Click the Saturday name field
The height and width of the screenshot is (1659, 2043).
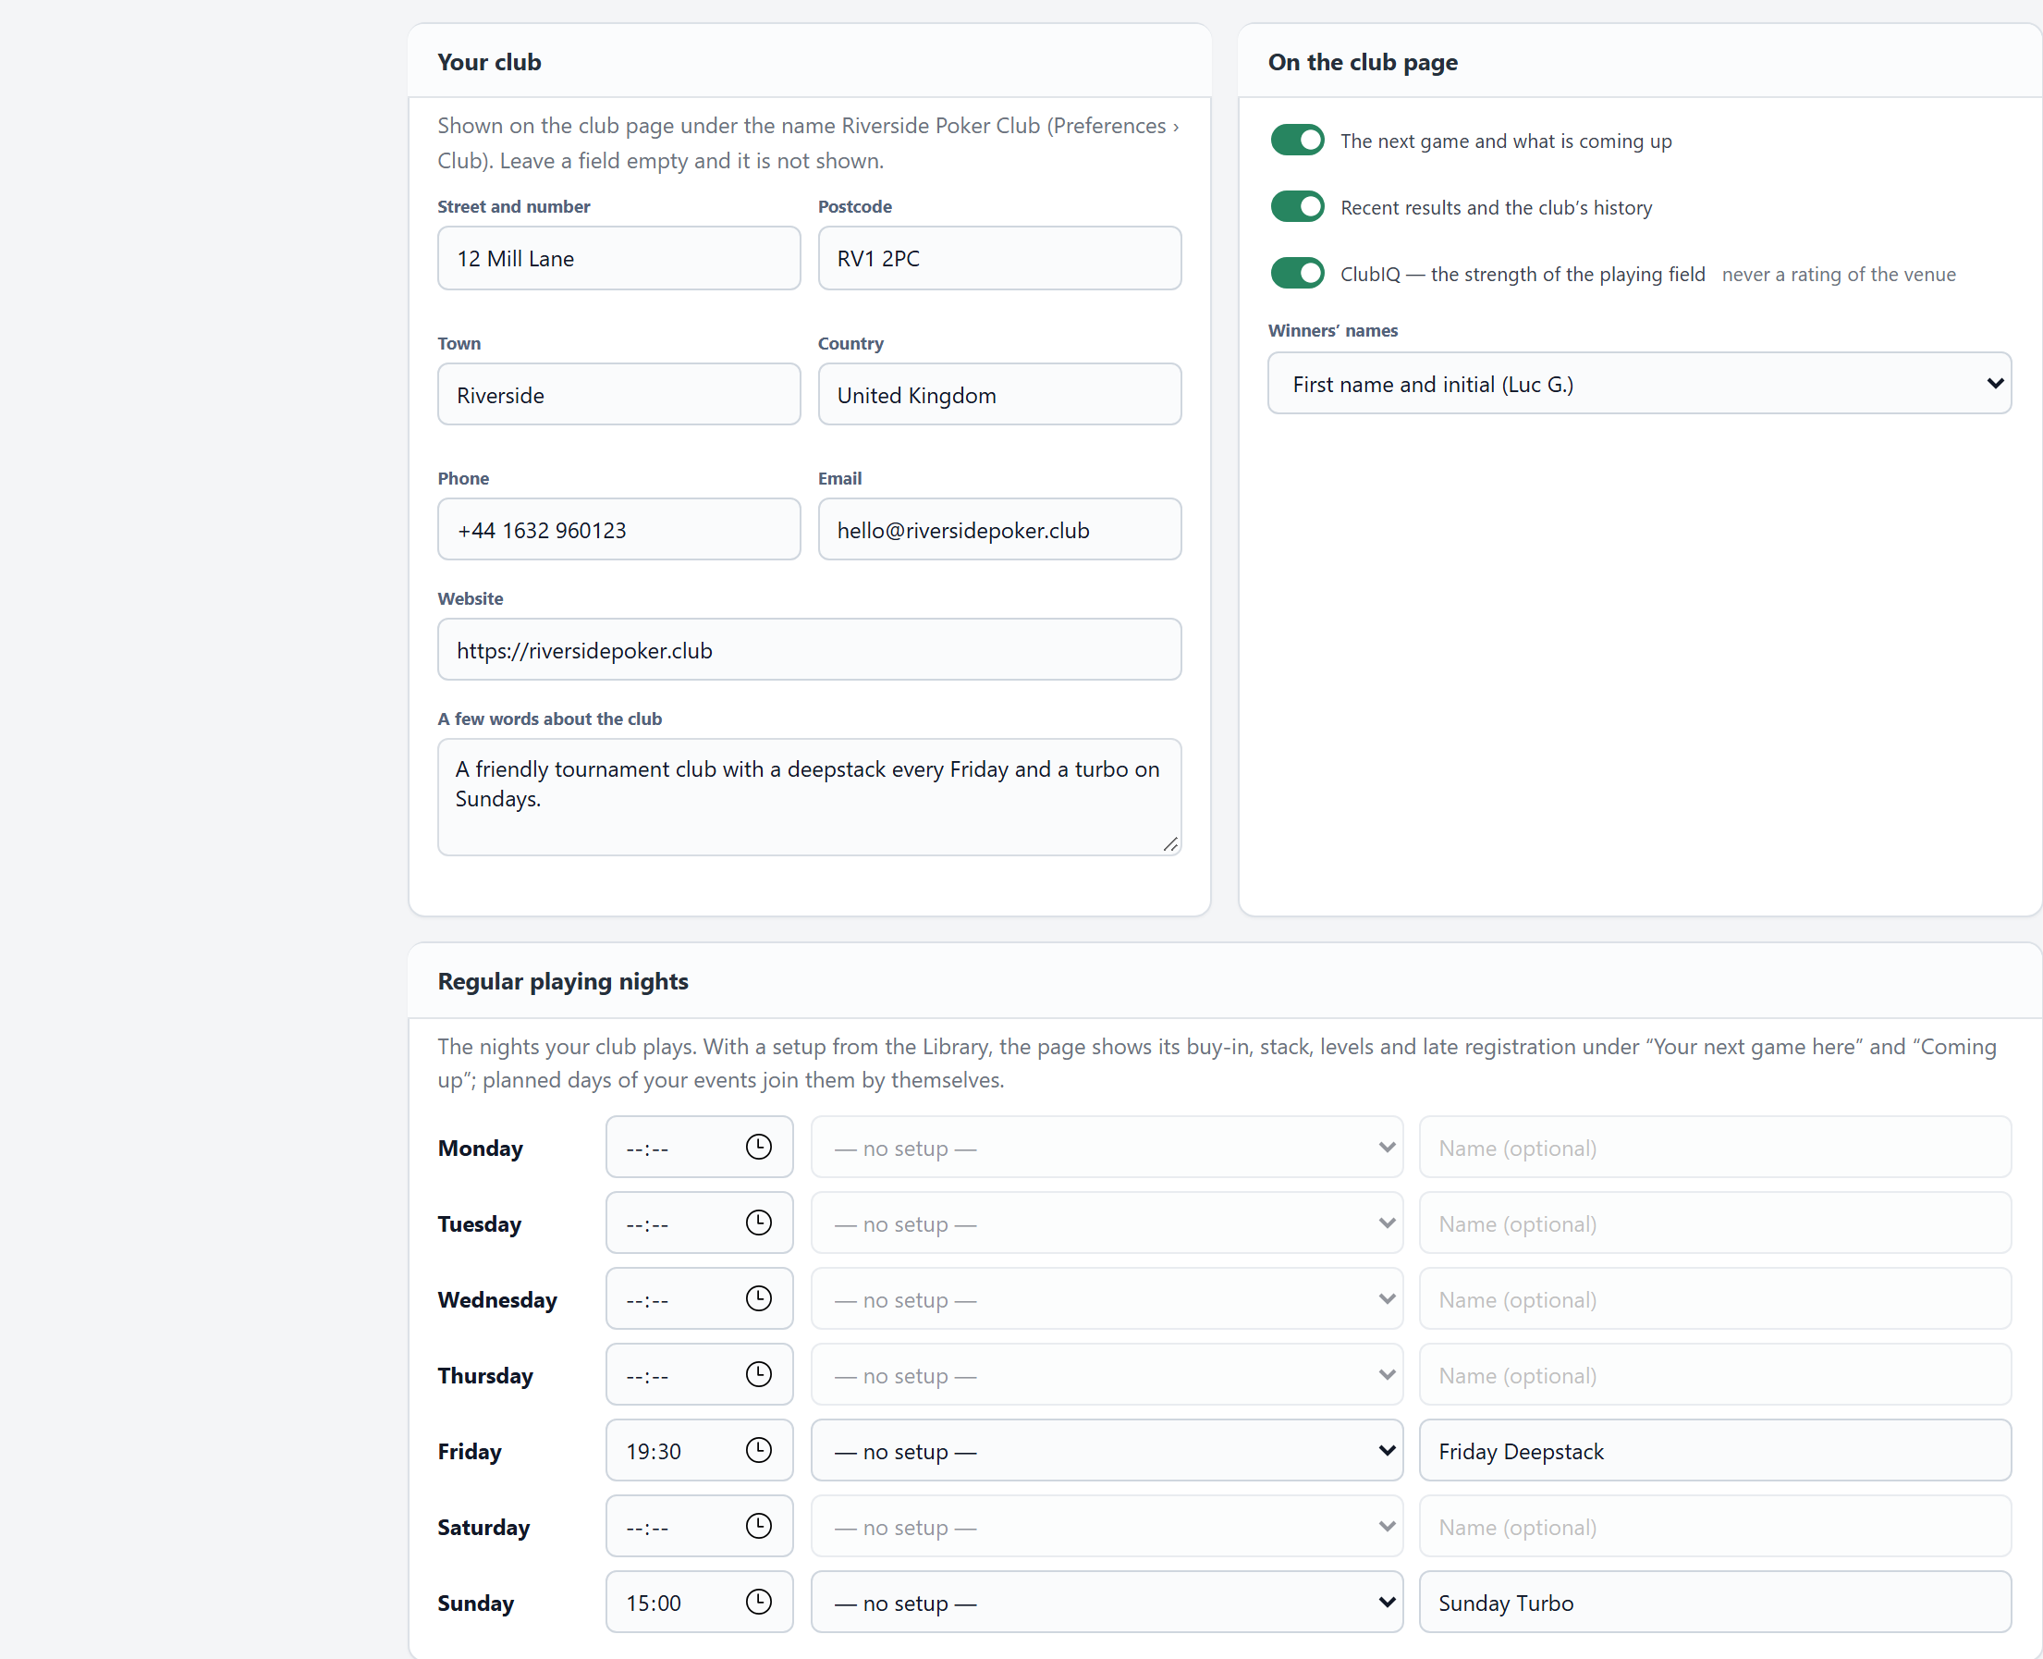pos(1715,1527)
